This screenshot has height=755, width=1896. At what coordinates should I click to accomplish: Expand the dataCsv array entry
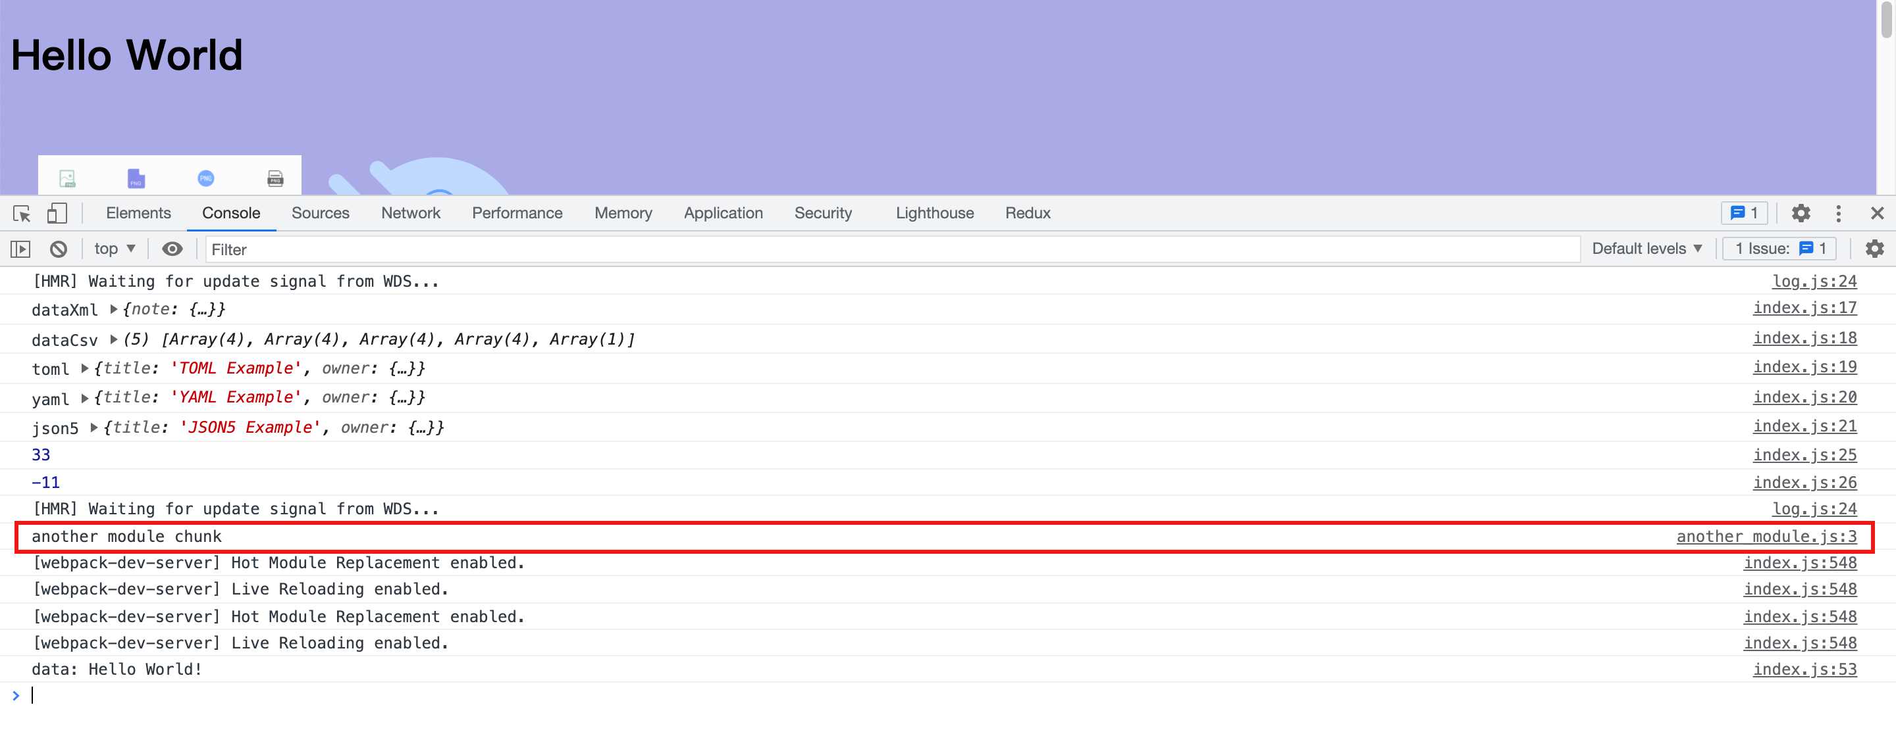click(x=114, y=339)
